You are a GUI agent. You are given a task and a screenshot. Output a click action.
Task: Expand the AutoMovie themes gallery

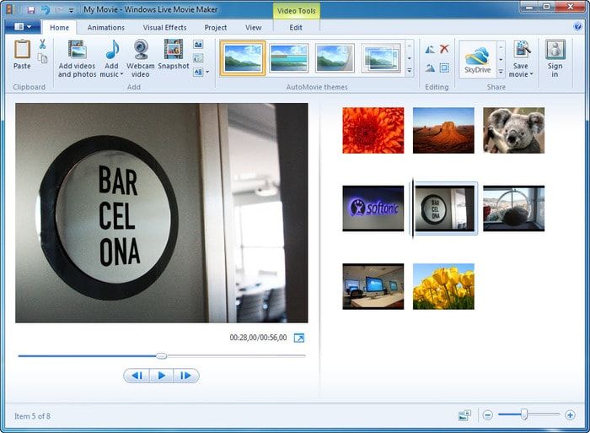(410, 71)
